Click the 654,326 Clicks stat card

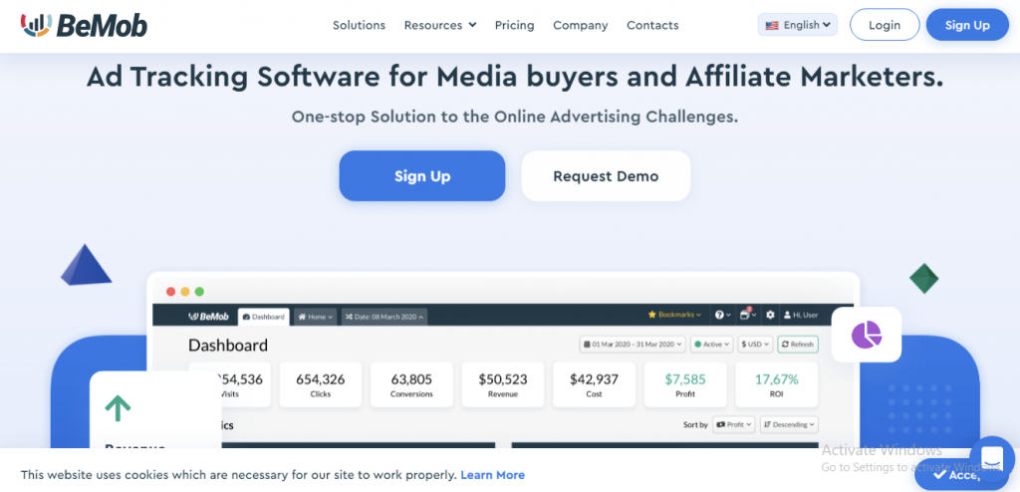tap(321, 384)
